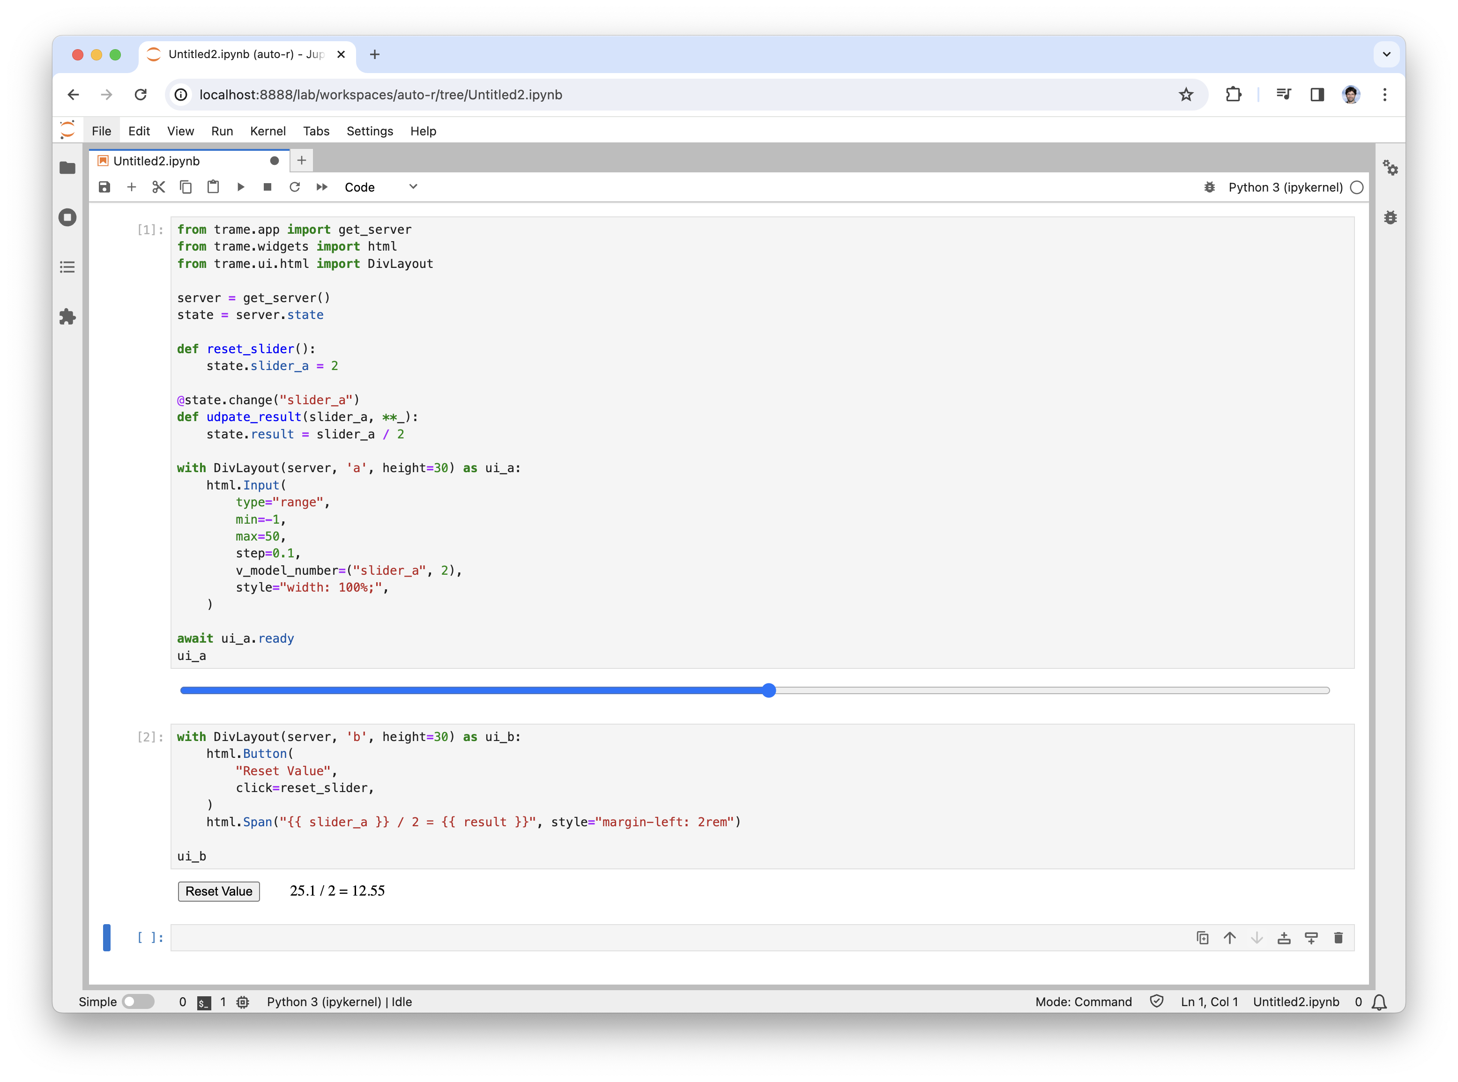
Task: Insert cell below icon in cell toolbar
Action: (x=1311, y=938)
